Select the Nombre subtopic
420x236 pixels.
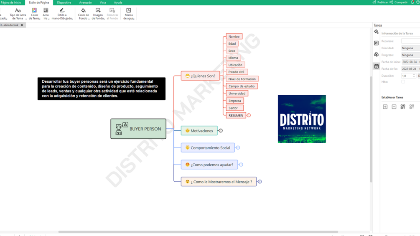tap(234, 36)
